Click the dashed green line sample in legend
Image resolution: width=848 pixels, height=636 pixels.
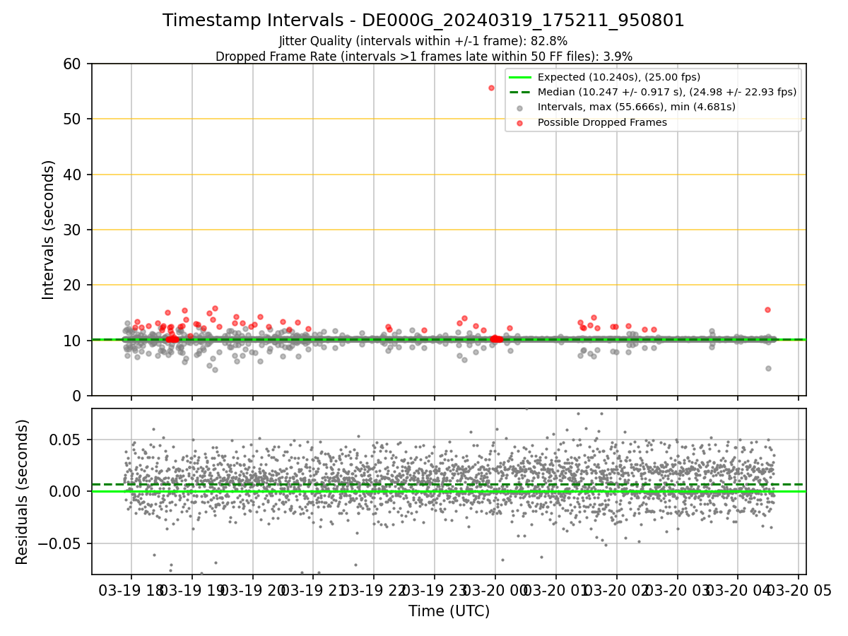pyautogui.click(x=519, y=92)
